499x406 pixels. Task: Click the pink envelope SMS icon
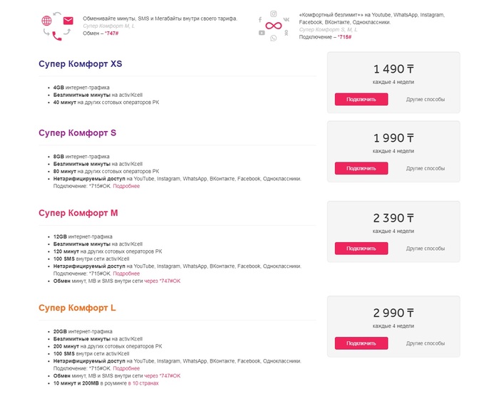tap(68, 21)
